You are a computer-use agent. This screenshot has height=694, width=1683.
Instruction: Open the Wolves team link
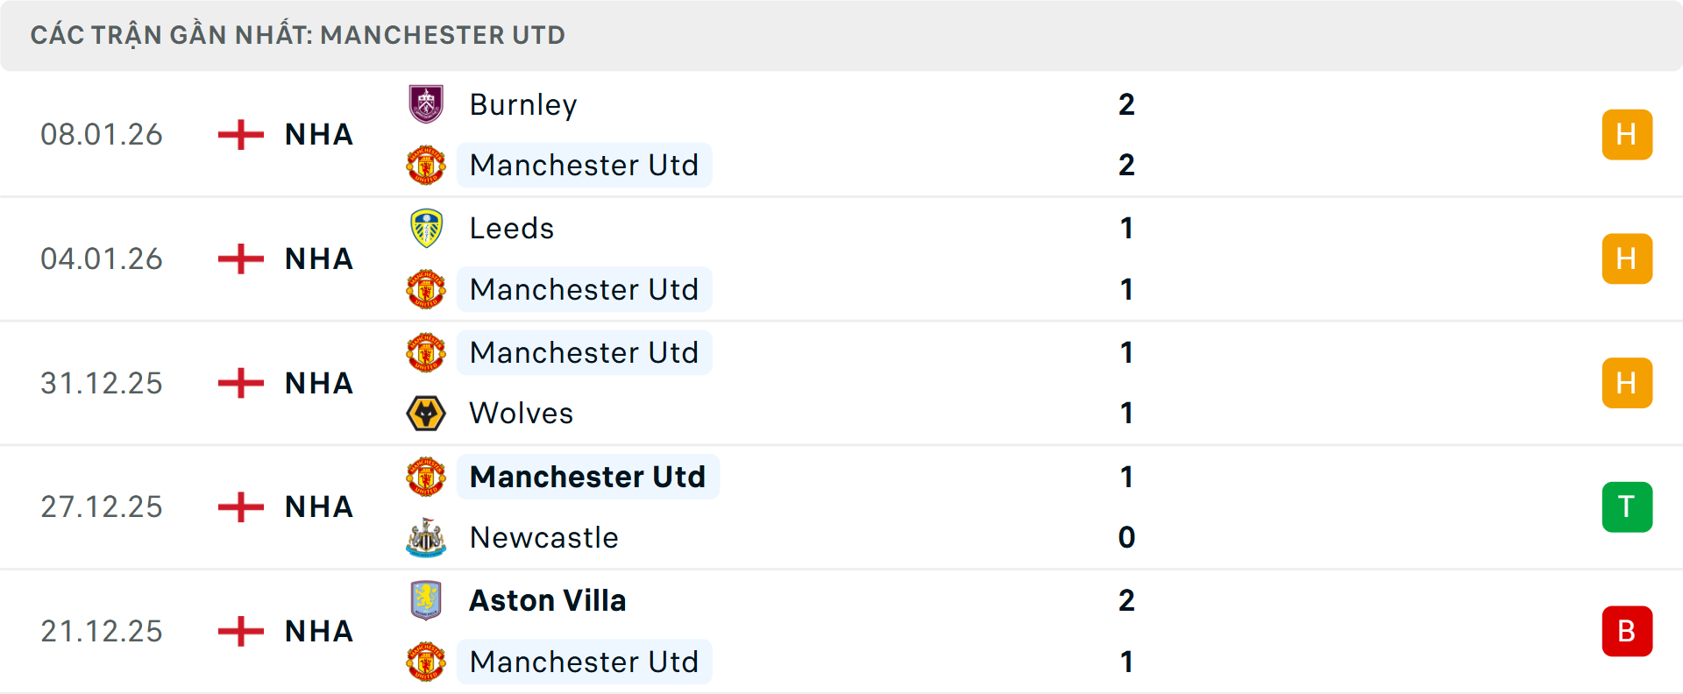click(522, 413)
